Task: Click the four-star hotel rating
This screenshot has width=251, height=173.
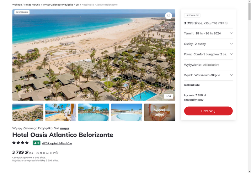Action: point(20,143)
